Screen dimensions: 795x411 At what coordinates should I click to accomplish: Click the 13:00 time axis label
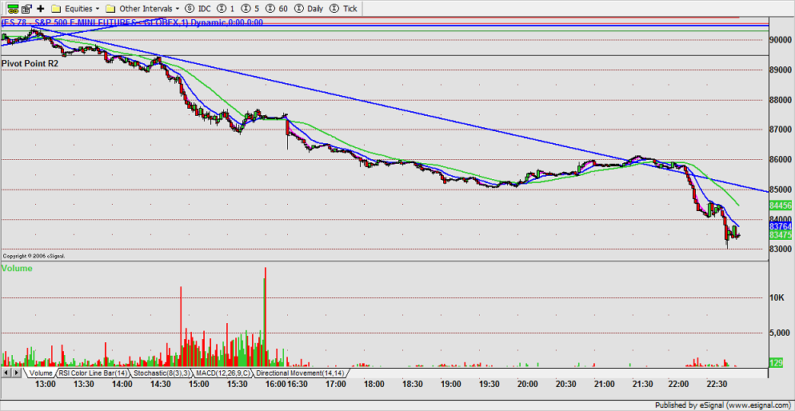point(46,384)
